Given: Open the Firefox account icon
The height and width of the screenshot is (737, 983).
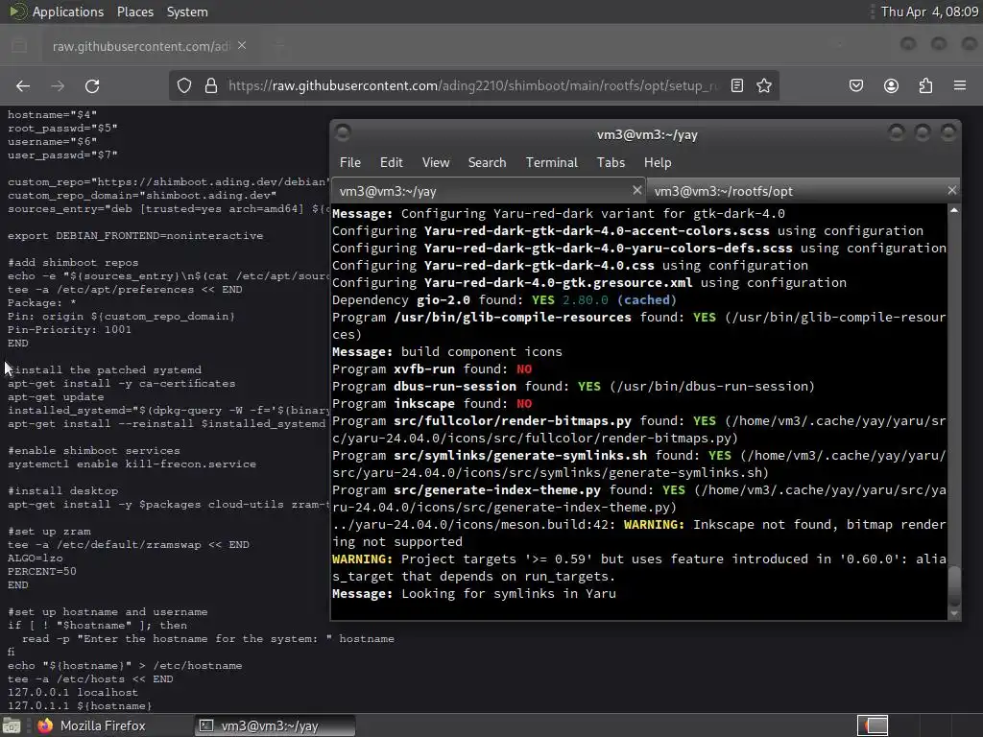Looking at the screenshot, I should (891, 85).
